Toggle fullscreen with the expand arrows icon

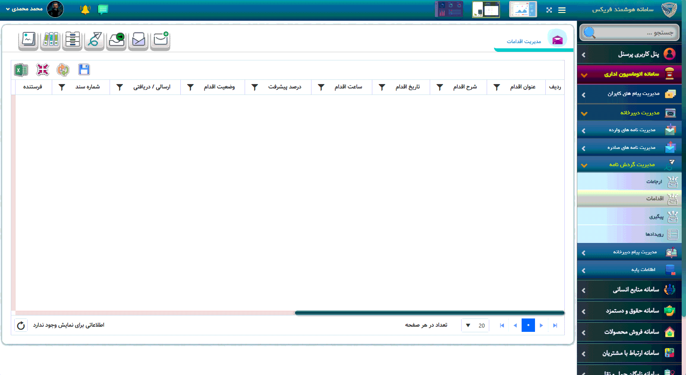549,10
